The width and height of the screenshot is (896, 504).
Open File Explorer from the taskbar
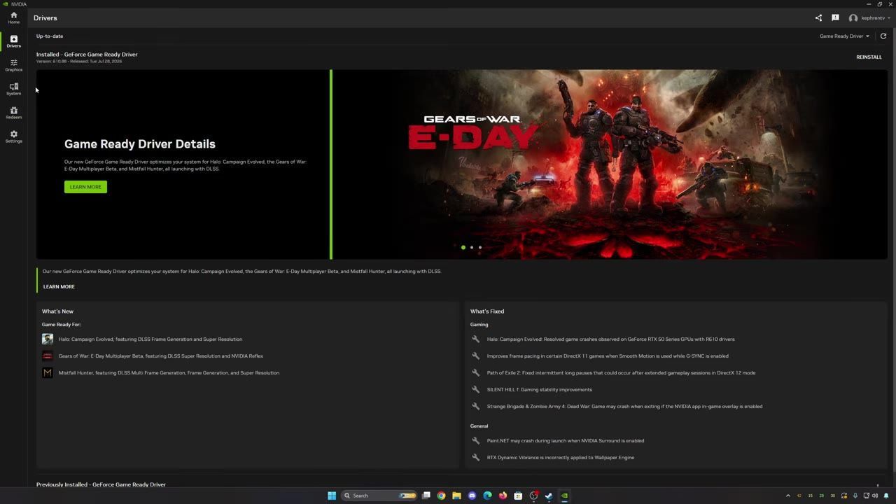(x=456, y=496)
